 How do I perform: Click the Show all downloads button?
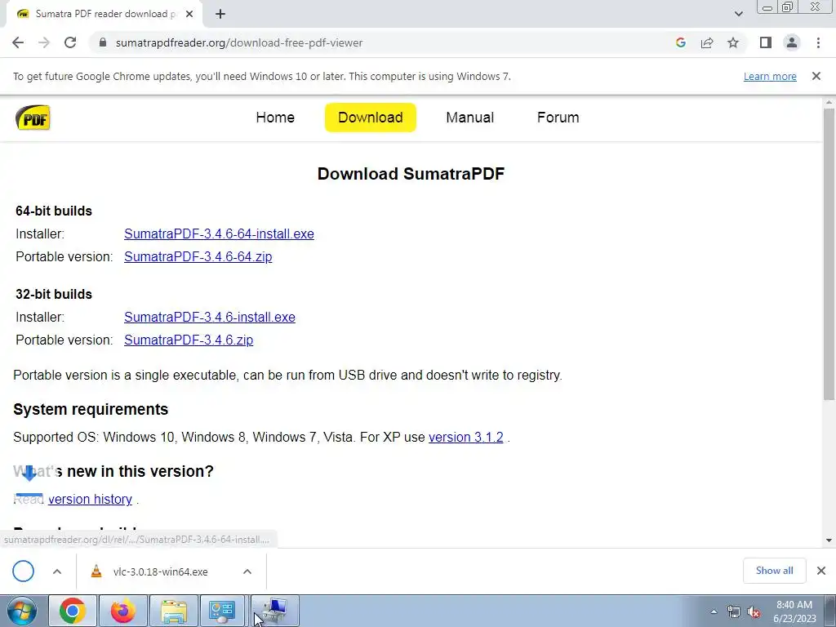coord(774,571)
